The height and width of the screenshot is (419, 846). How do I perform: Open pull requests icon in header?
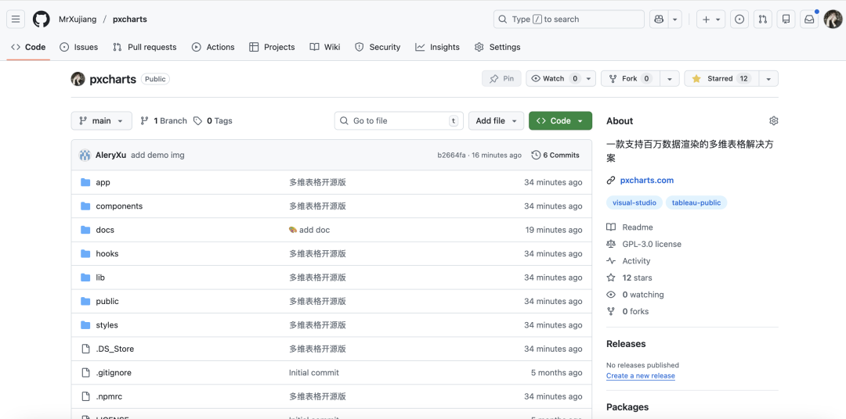point(762,20)
